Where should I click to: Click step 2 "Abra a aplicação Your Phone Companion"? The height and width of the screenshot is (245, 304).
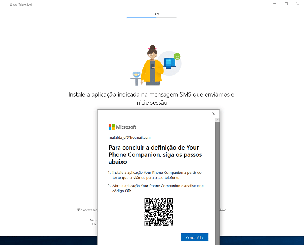pos(156,188)
